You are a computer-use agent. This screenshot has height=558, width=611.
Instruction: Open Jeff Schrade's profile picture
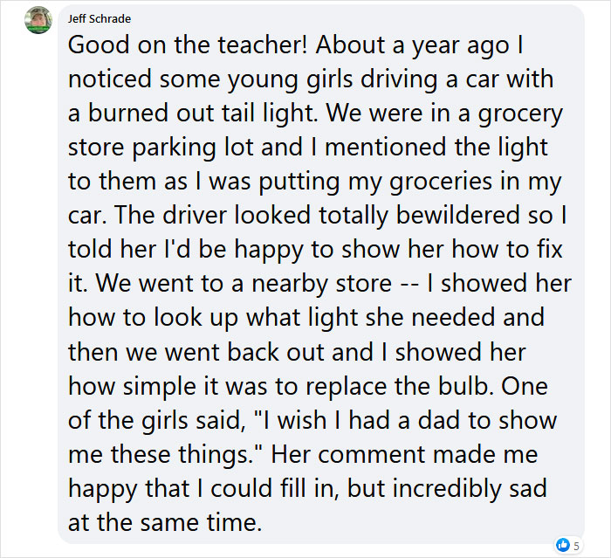pyautogui.click(x=38, y=20)
